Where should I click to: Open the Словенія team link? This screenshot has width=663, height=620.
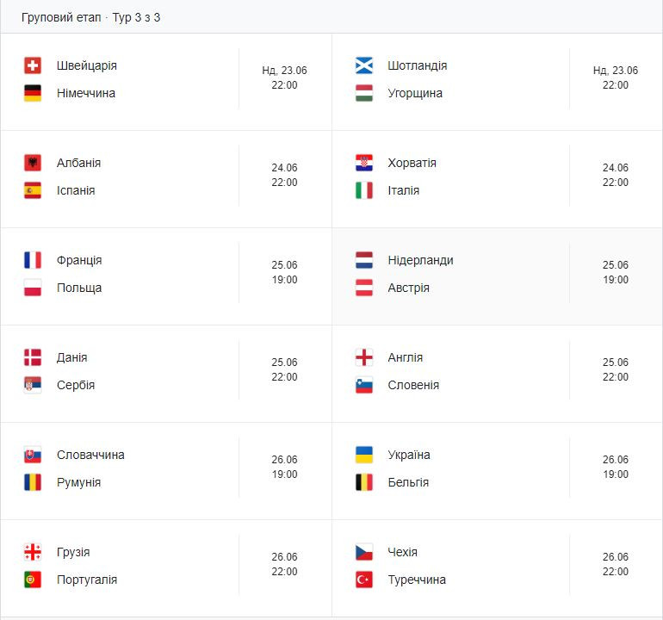[413, 385]
